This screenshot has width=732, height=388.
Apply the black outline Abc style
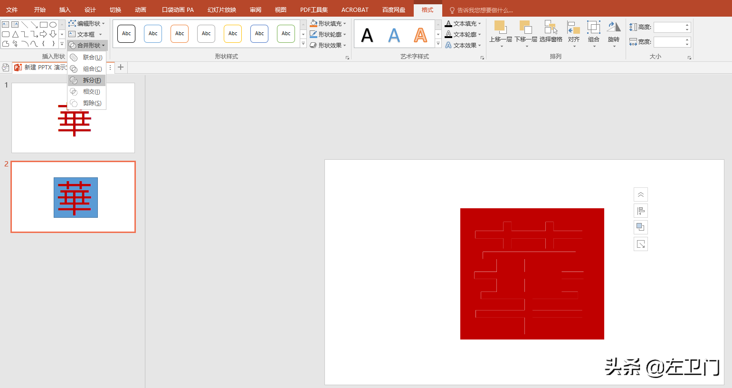(126, 34)
